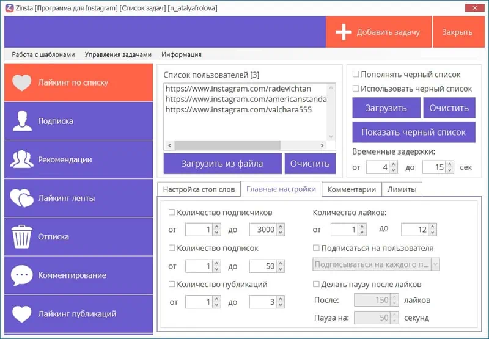Tick the Количество публикаций checkbox
The width and height of the screenshot is (489, 339).
point(172,284)
